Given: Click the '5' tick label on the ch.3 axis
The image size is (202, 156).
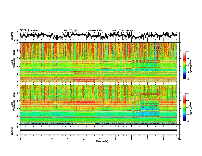Looking at the screenshot, I should click(x=18, y=127).
